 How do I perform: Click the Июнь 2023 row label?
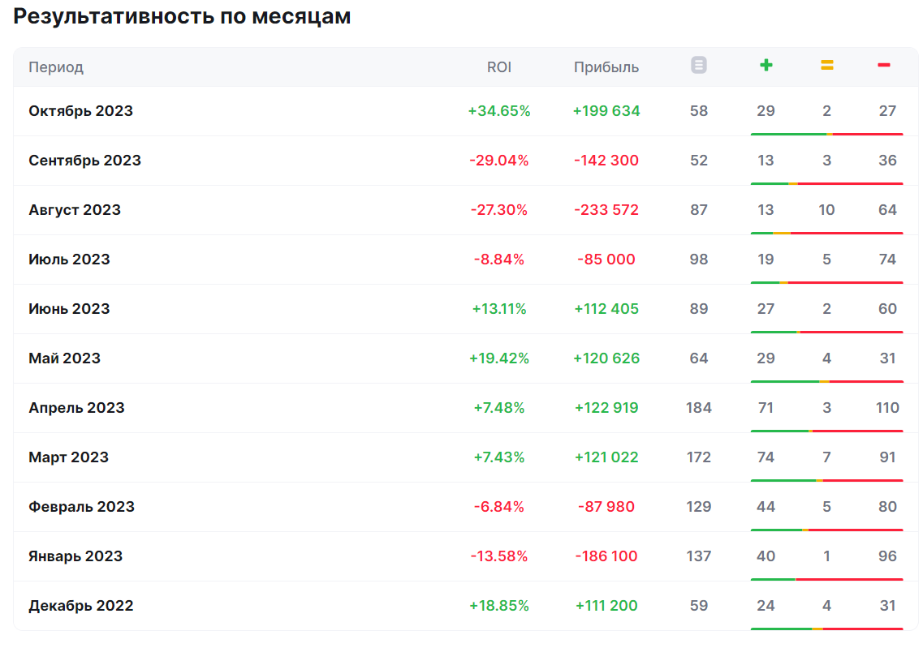(x=69, y=309)
